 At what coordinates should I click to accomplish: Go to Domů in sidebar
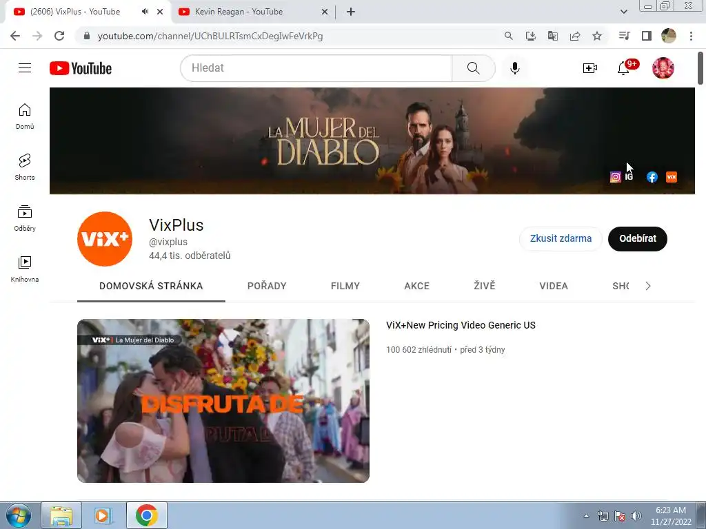pyautogui.click(x=25, y=116)
